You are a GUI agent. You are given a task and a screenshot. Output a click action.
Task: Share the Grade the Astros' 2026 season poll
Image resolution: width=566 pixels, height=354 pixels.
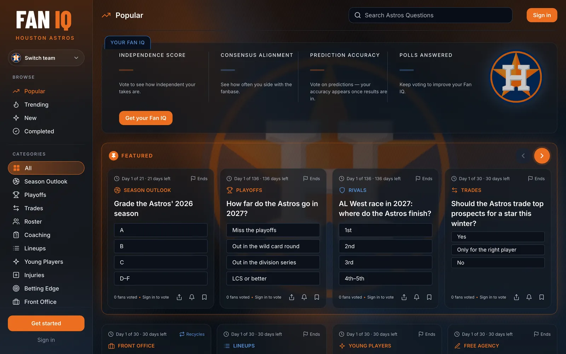coord(179,297)
